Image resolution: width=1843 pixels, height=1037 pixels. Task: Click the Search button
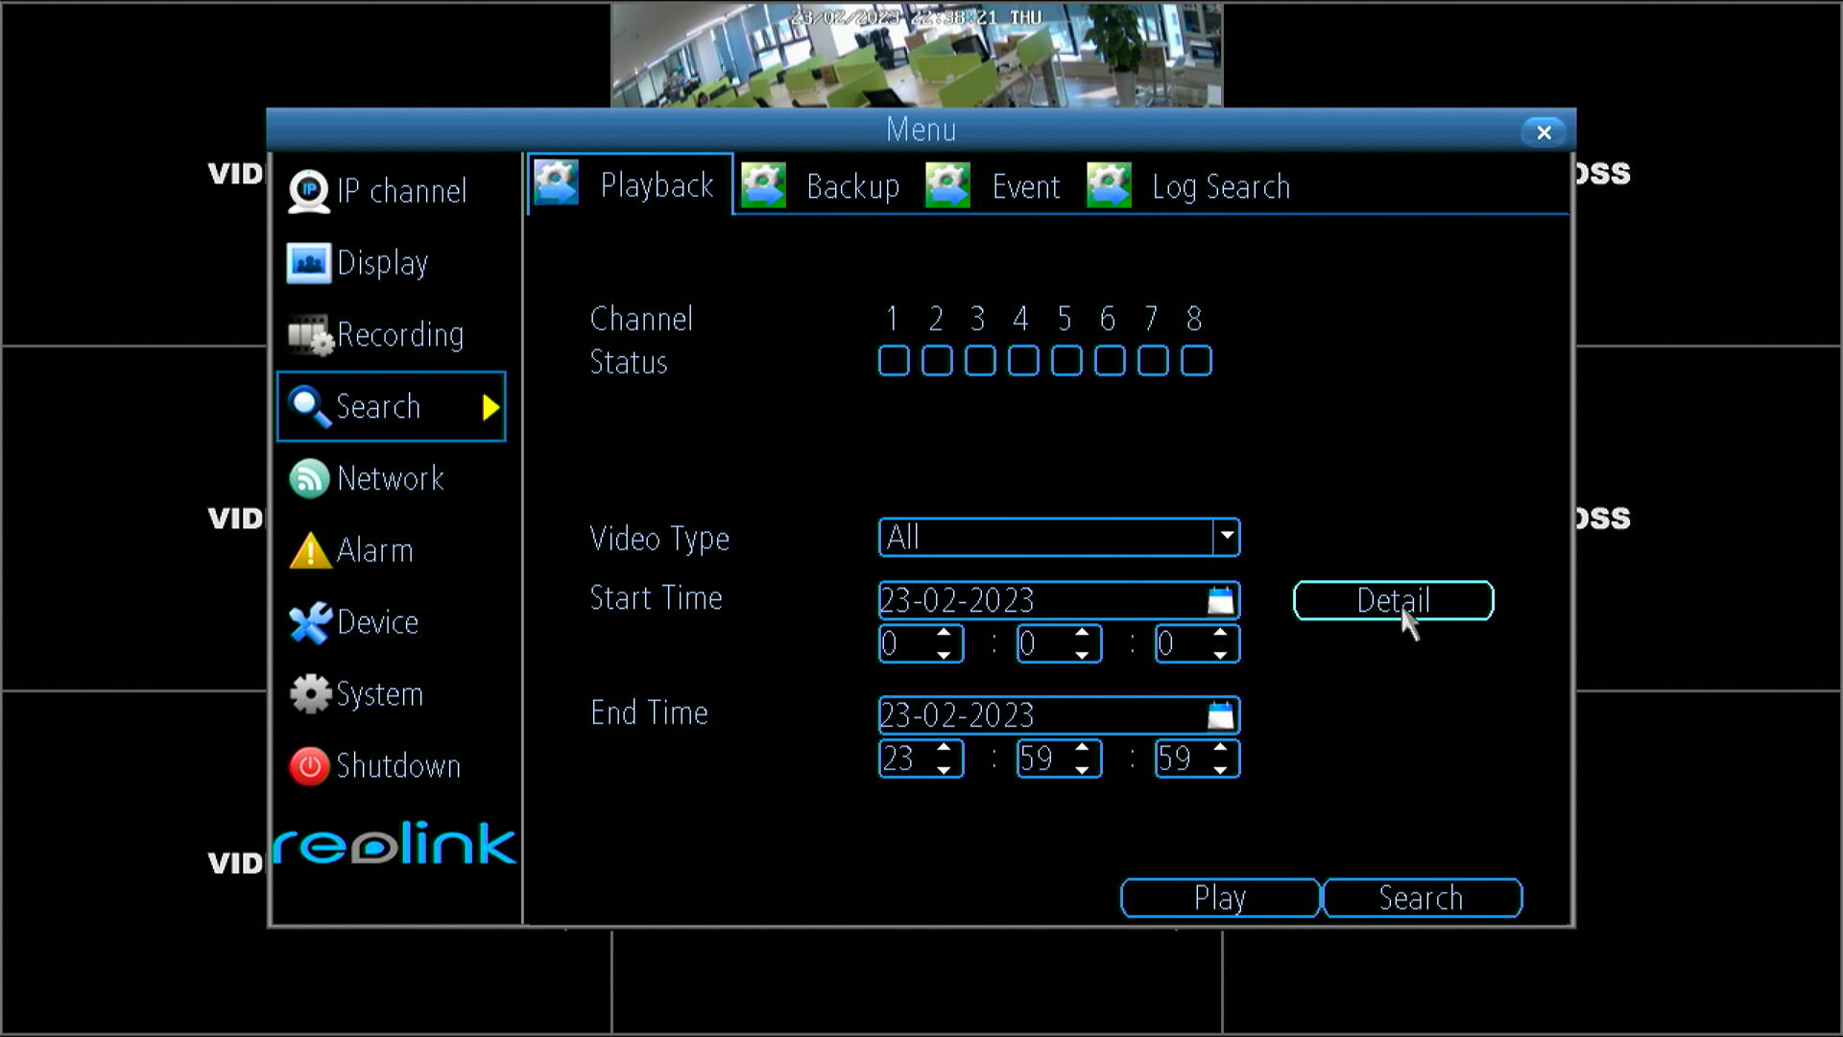1421,898
